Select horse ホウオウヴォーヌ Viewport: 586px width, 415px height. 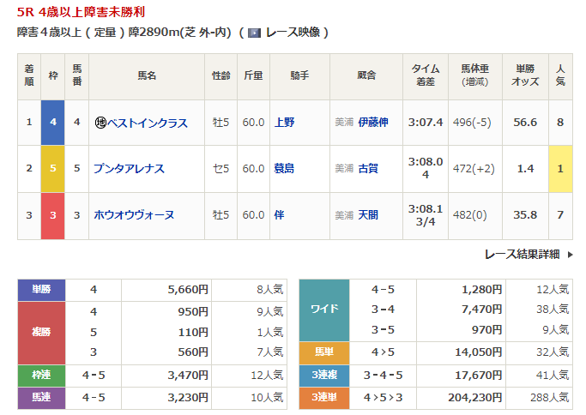[x=134, y=215]
